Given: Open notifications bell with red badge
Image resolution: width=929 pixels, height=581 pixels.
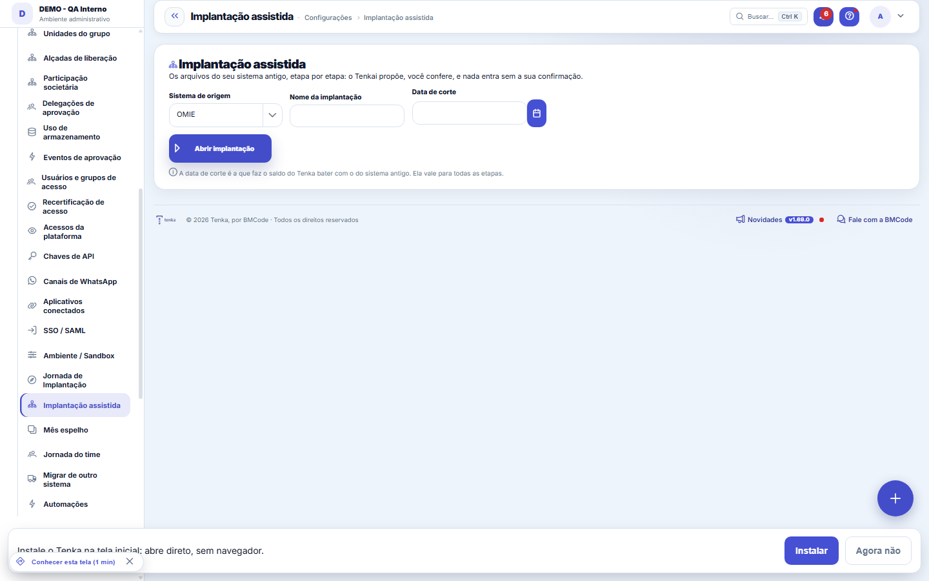Looking at the screenshot, I should coord(823,16).
